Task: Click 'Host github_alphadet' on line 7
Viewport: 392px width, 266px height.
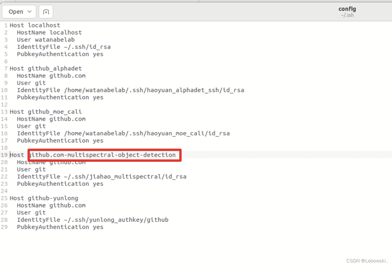Action: [46, 69]
